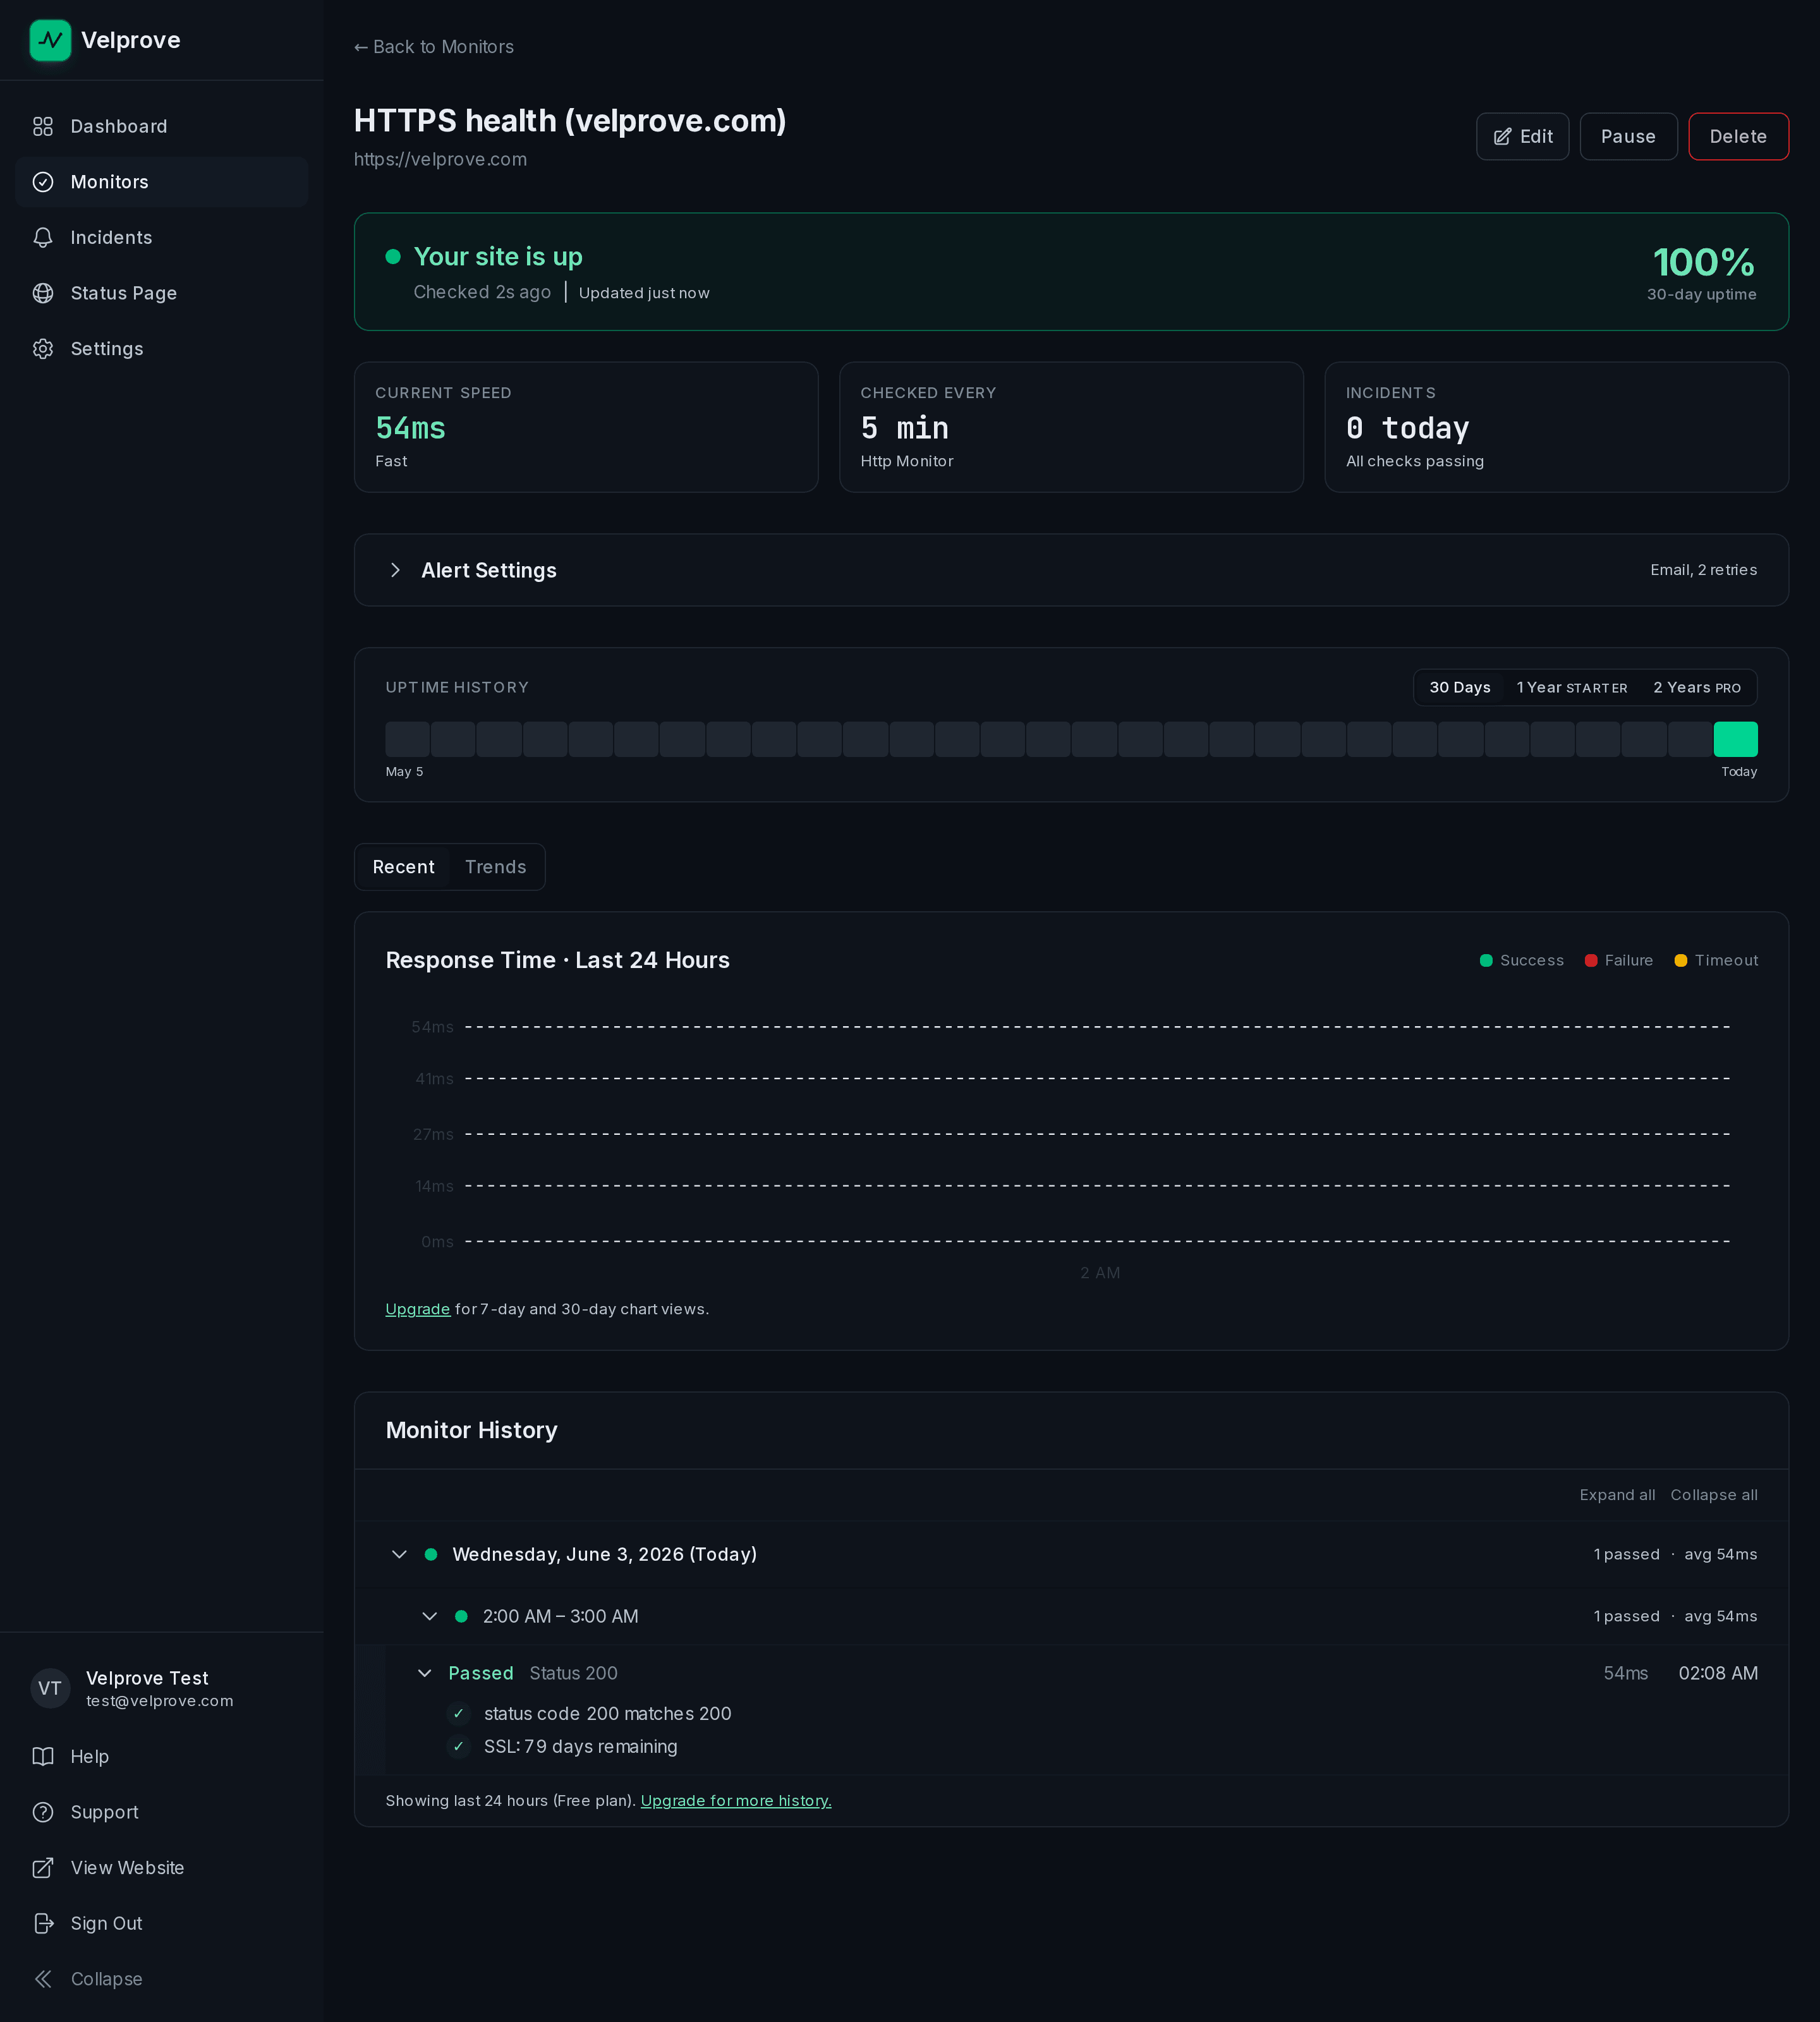Open Status Page from the sidebar

coord(161,293)
